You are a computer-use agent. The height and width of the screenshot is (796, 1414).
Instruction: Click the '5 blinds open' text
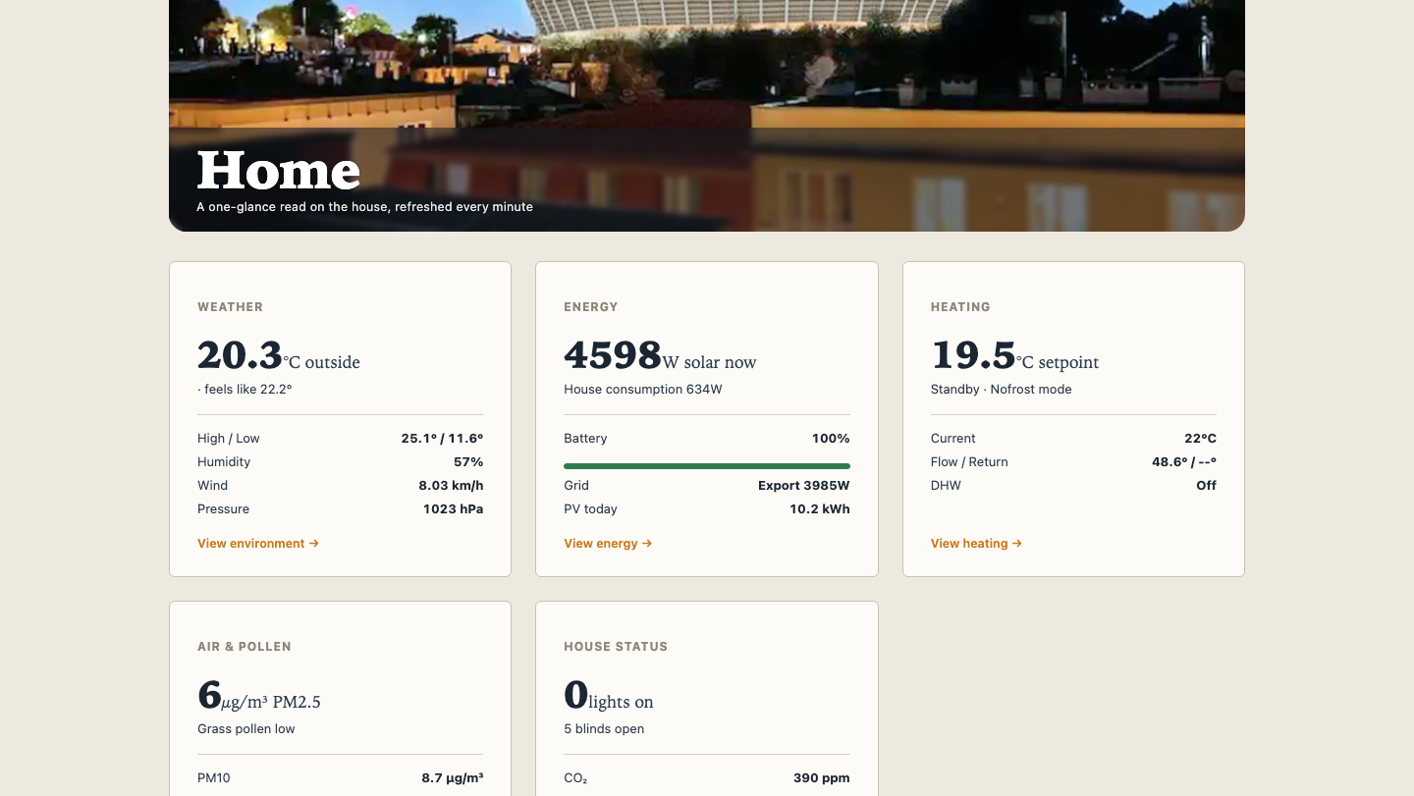pyautogui.click(x=604, y=729)
